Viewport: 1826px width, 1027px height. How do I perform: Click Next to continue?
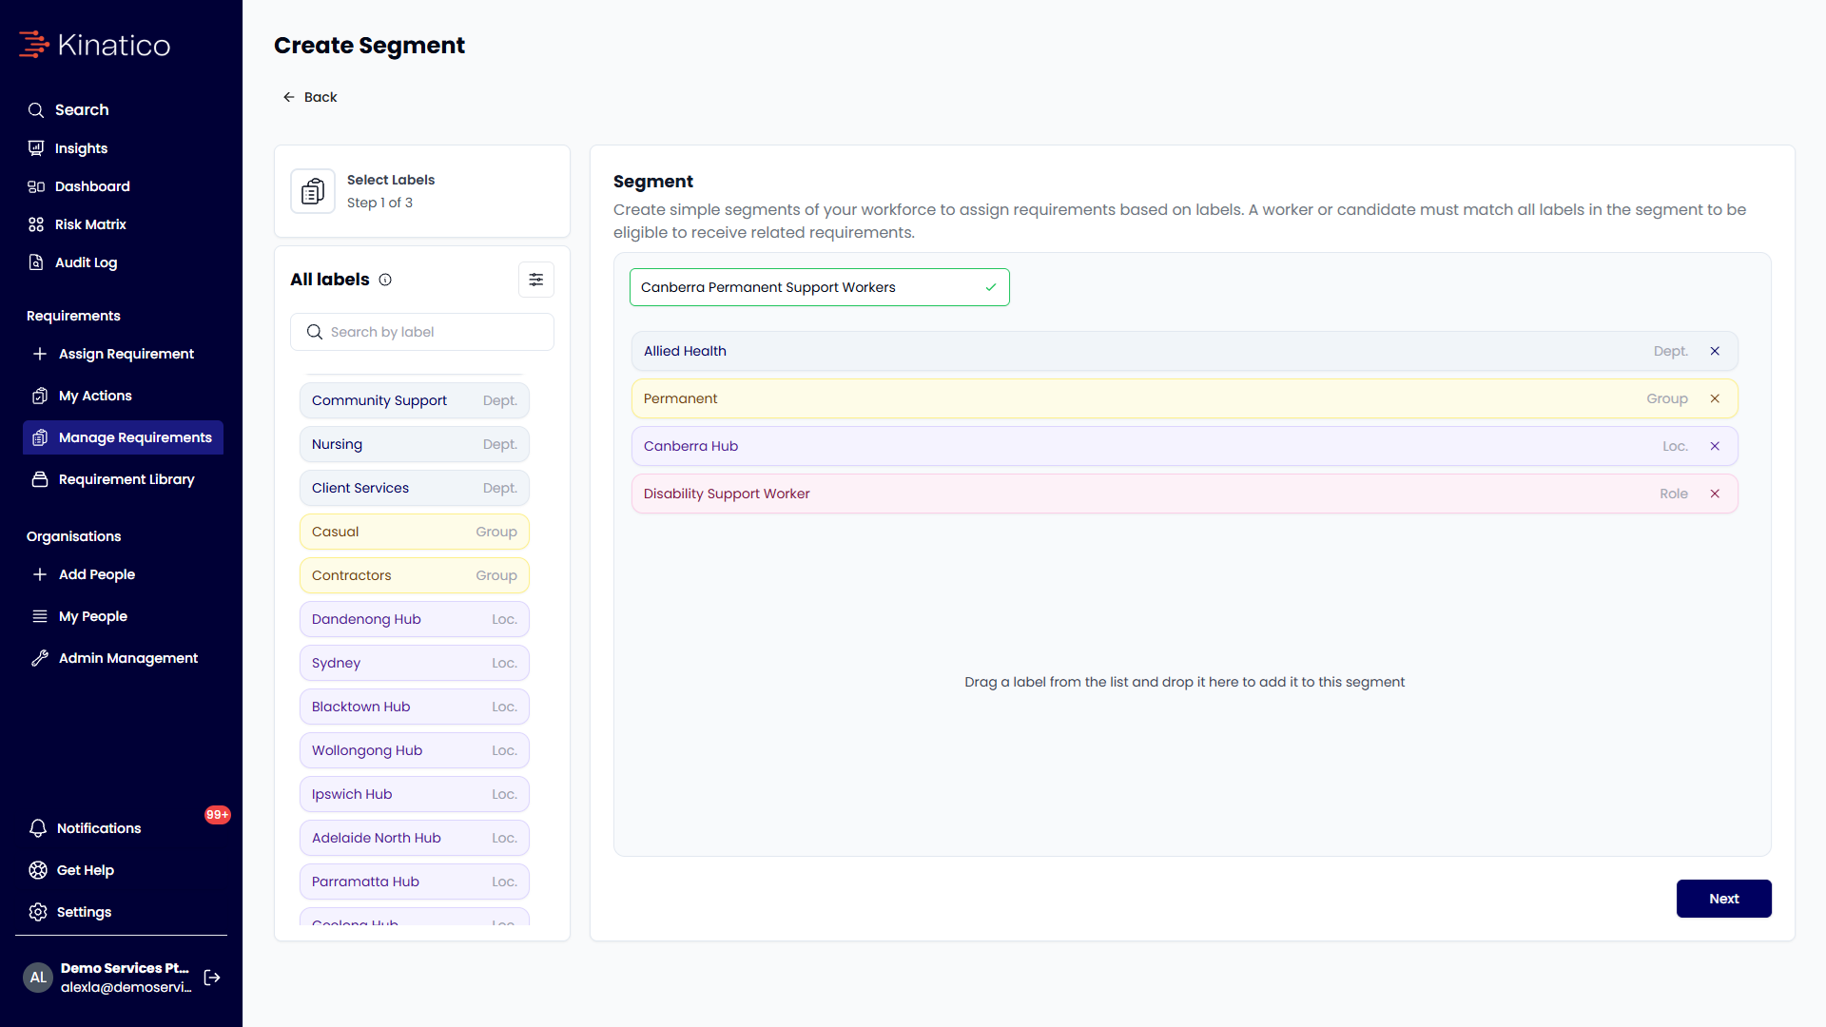point(1723,899)
